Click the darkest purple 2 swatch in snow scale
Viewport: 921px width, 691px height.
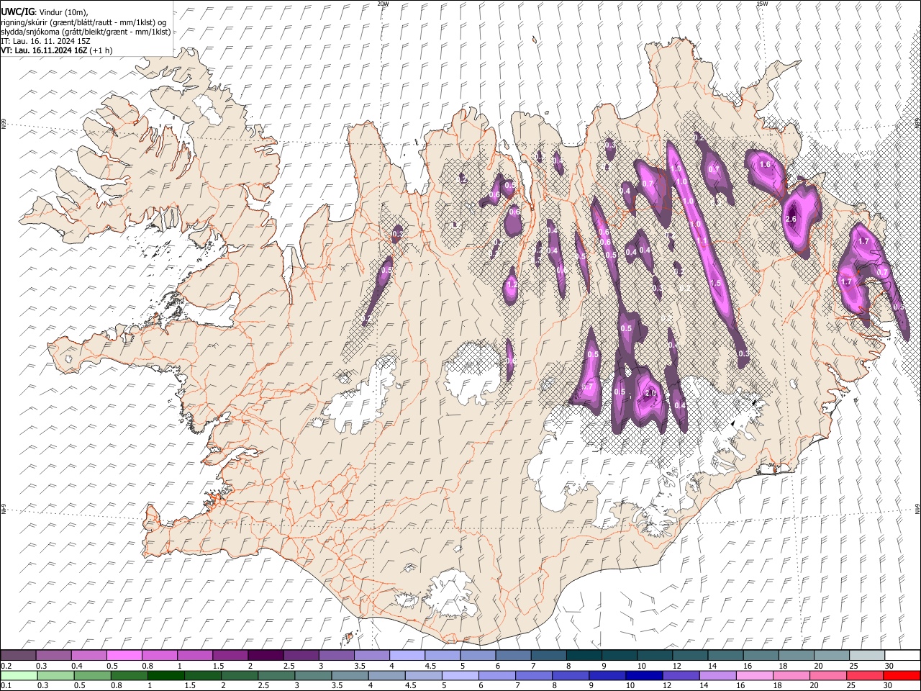pos(266,655)
